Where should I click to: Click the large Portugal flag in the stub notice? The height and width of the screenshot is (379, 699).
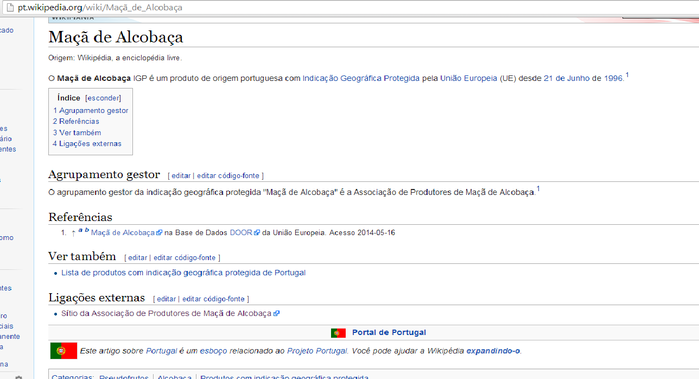coord(63,351)
